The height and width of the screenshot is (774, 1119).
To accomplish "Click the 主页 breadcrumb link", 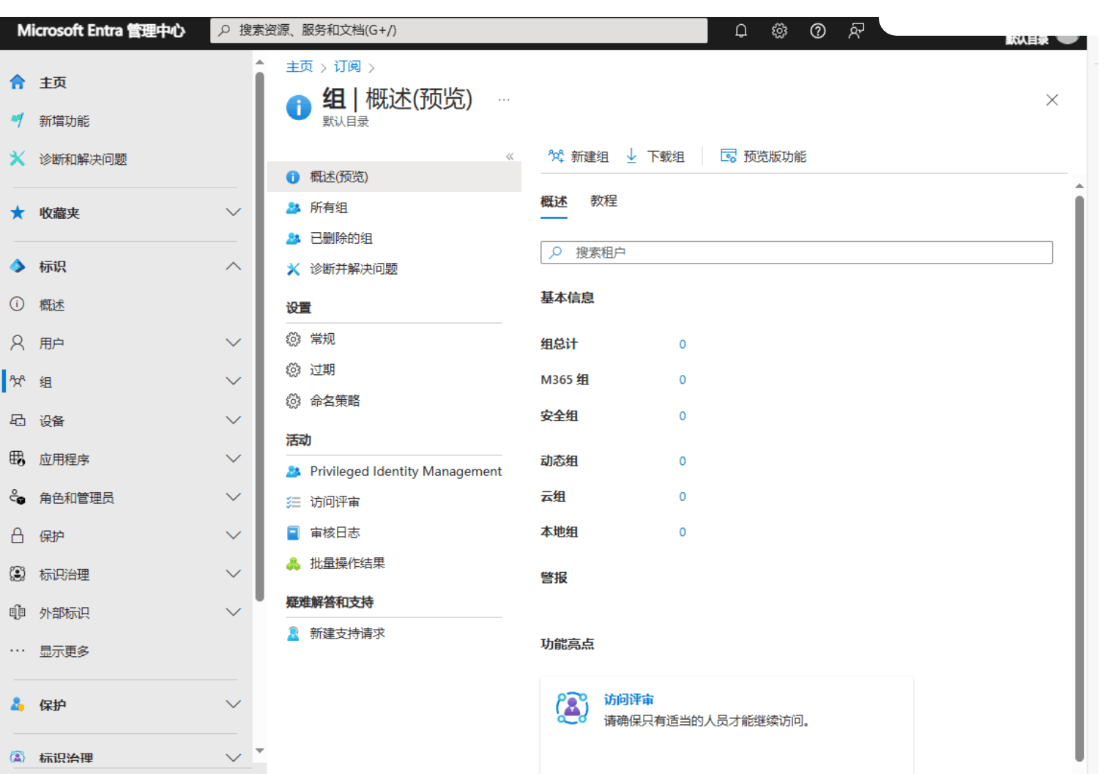I will tap(299, 67).
